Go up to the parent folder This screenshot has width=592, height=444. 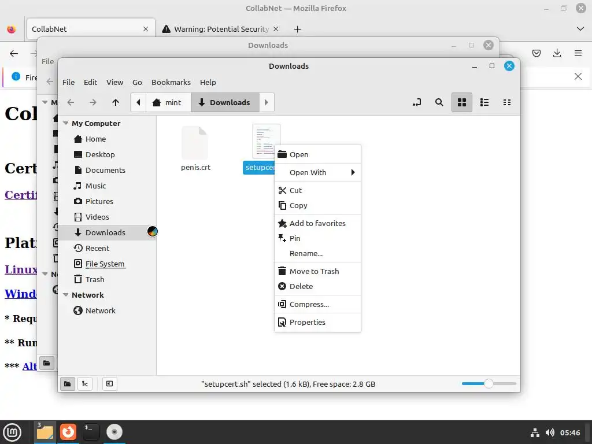pos(116,102)
